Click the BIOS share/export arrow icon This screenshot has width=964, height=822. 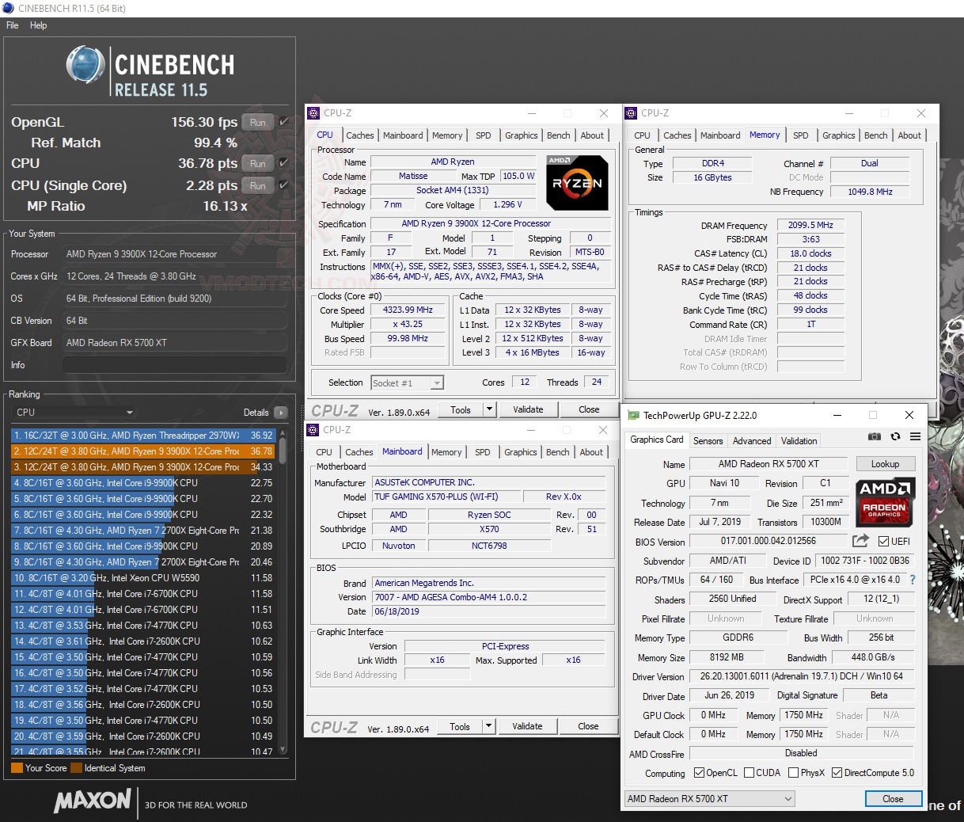pyautogui.click(x=860, y=541)
